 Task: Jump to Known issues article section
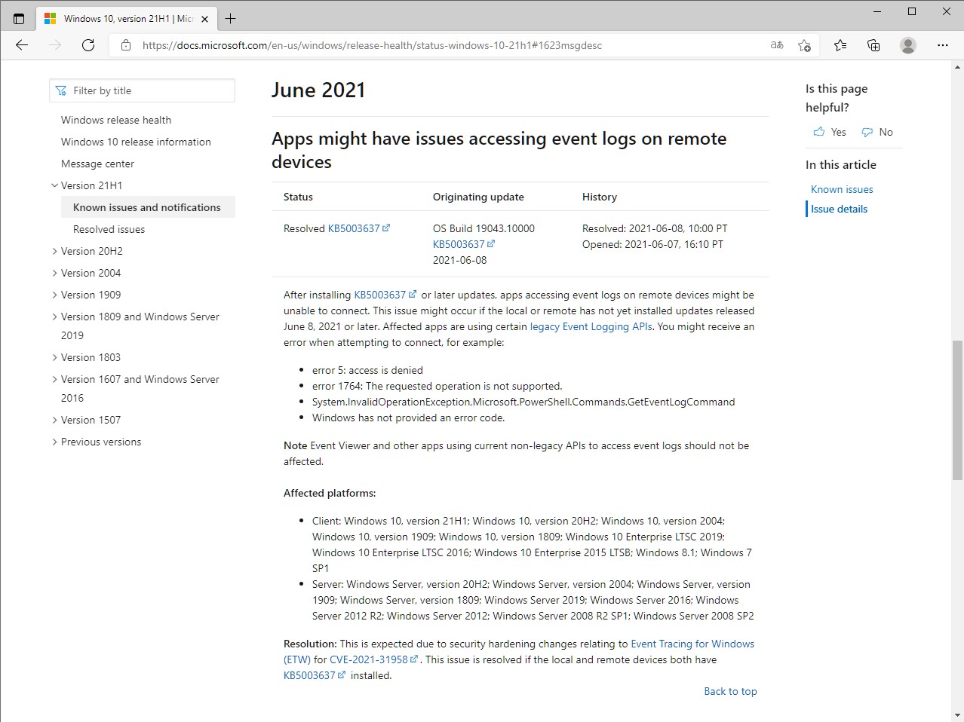[x=842, y=189]
